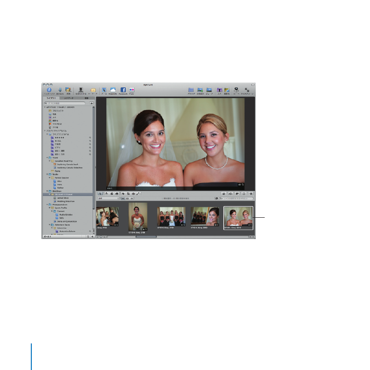This screenshot has width=370, height=370.
Task: Switch to Split View icon in toolbar
Action: [x=200, y=90]
